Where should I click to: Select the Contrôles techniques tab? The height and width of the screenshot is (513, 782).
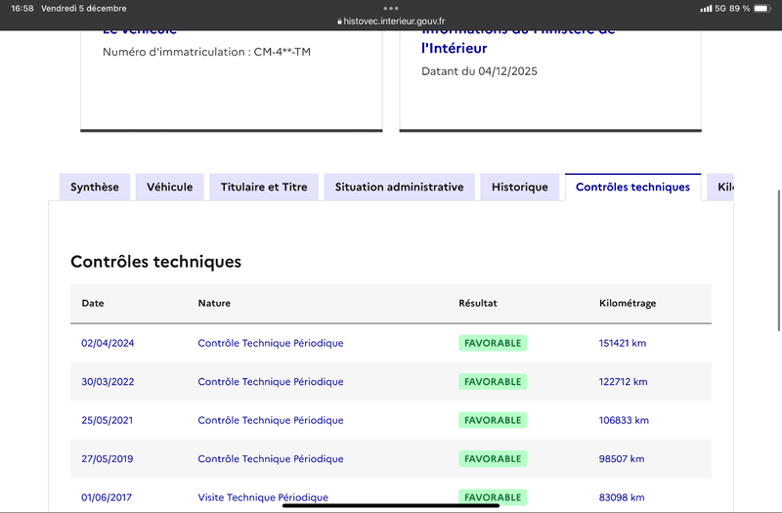632,187
